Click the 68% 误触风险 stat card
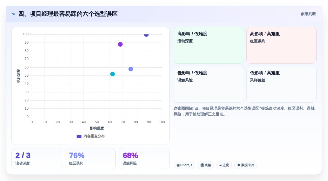The height and width of the screenshot is (181, 328). pos(144,159)
